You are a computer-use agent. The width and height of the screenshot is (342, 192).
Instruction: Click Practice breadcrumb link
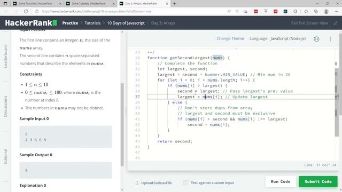tap(70, 23)
